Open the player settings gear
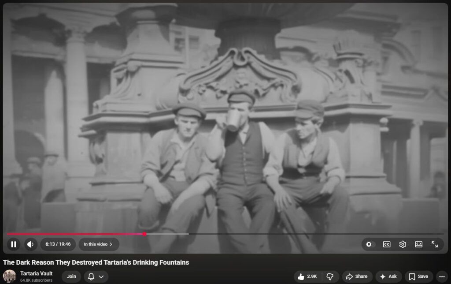 [x=402, y=244]
